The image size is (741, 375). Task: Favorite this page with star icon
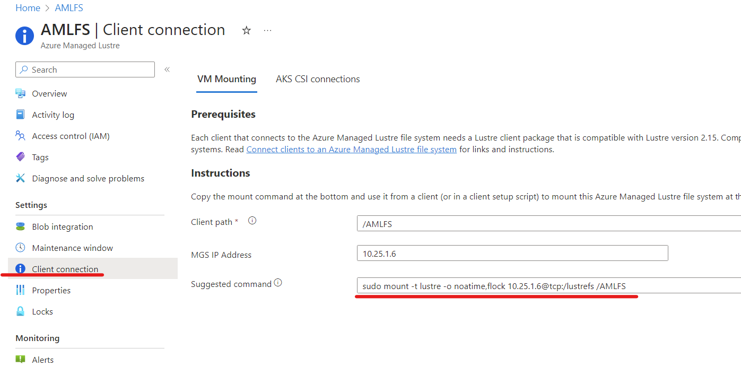[246, 31]
